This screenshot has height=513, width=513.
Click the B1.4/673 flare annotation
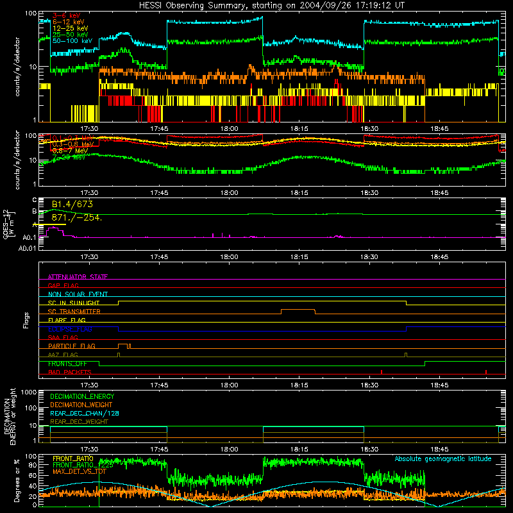(72, 204)
